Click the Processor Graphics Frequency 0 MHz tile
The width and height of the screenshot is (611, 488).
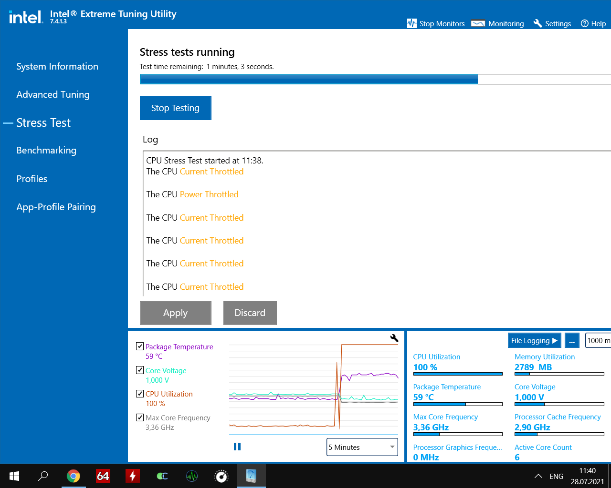click(x=458, y=452)
